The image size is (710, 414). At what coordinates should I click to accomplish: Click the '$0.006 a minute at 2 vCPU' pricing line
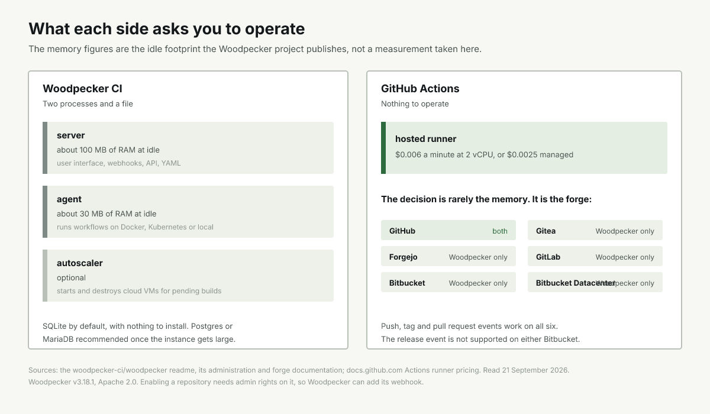pos(484,154)
